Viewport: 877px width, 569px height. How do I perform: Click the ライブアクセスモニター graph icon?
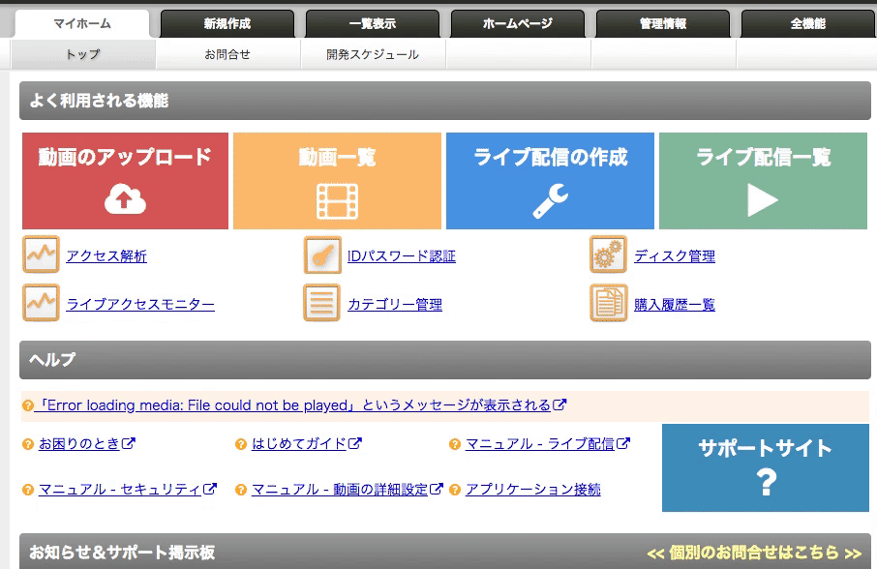pyautogui.click(x=41, y=304)
